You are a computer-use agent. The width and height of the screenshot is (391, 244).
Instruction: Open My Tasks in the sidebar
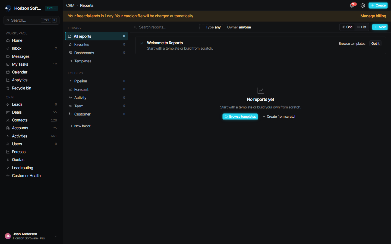click(31, 64)
